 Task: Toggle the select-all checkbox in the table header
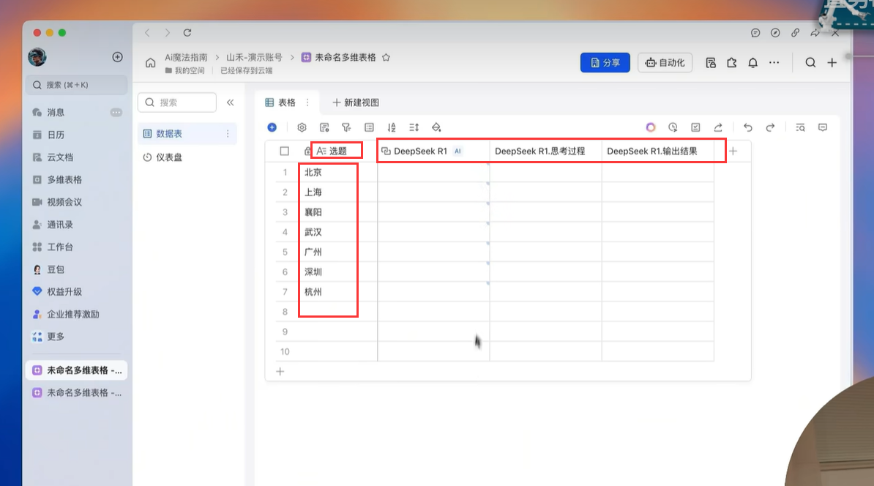point(284,151)
